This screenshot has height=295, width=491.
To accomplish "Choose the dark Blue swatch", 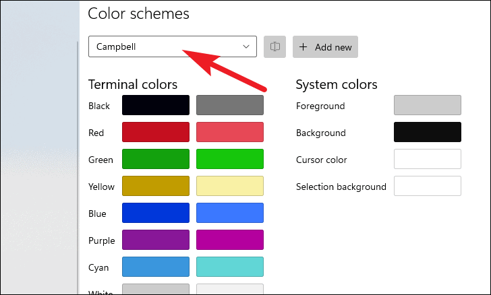I will 156,213.
